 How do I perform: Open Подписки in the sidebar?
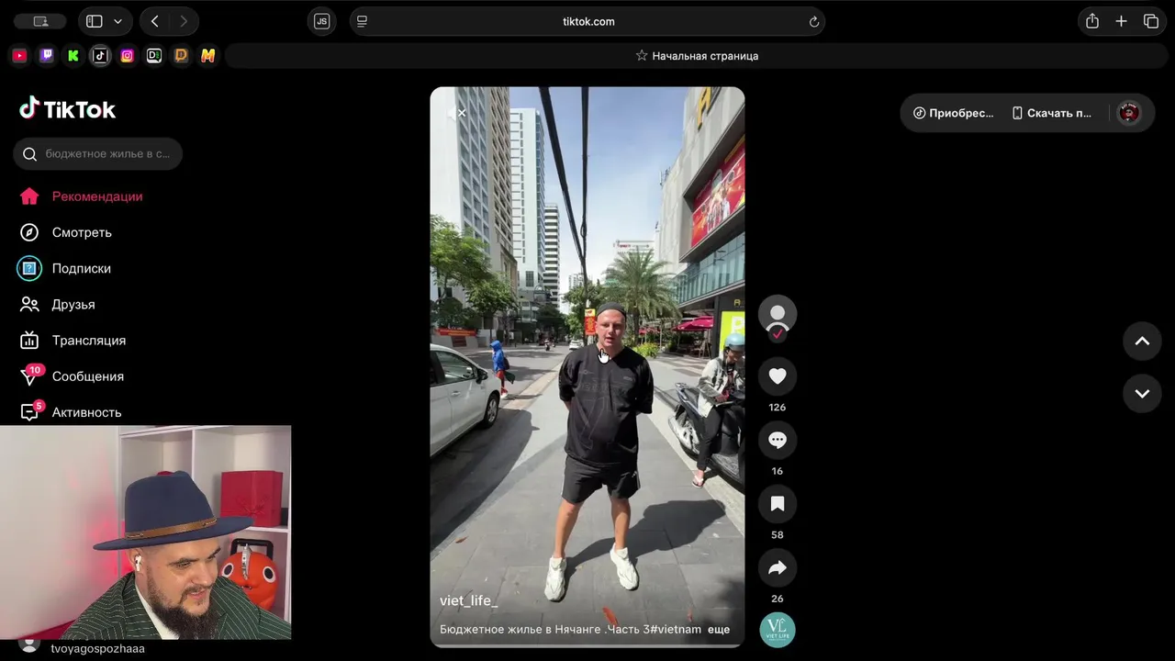point(66,268)
